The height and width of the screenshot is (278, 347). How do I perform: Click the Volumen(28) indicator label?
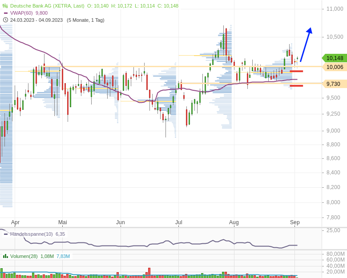[24, 256]
